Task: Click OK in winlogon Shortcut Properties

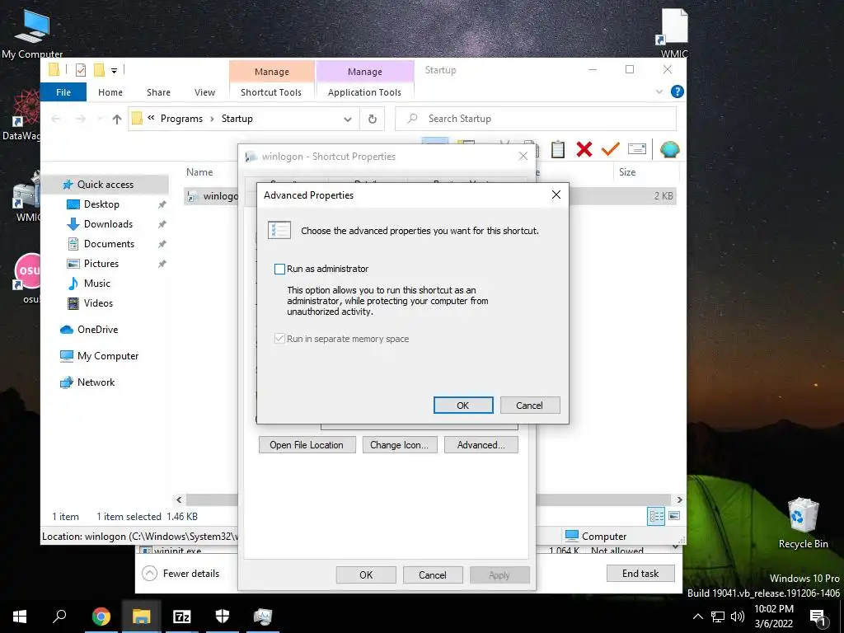Action: 366,574
